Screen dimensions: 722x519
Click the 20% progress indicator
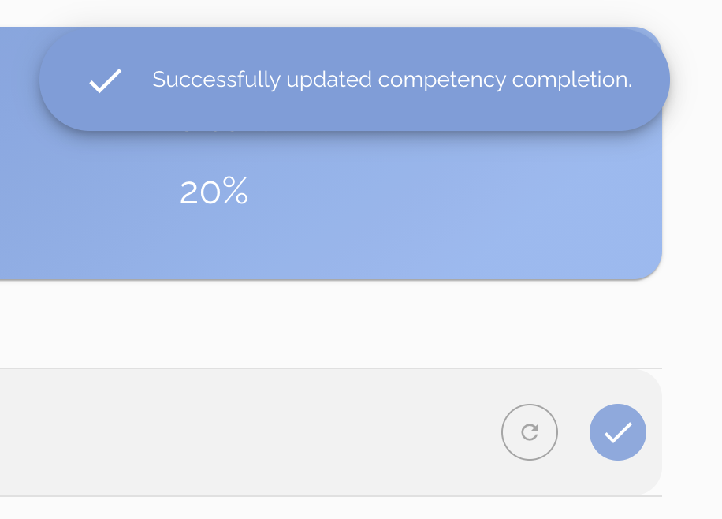click(214, 191)
